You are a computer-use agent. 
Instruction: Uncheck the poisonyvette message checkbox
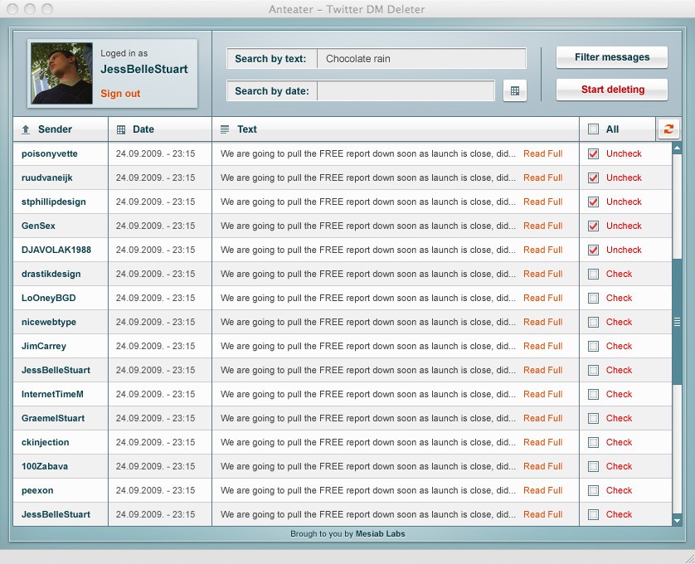(593, 153)
